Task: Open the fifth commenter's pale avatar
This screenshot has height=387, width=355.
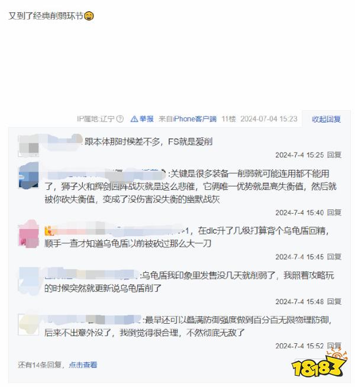Action: [28, 324]
